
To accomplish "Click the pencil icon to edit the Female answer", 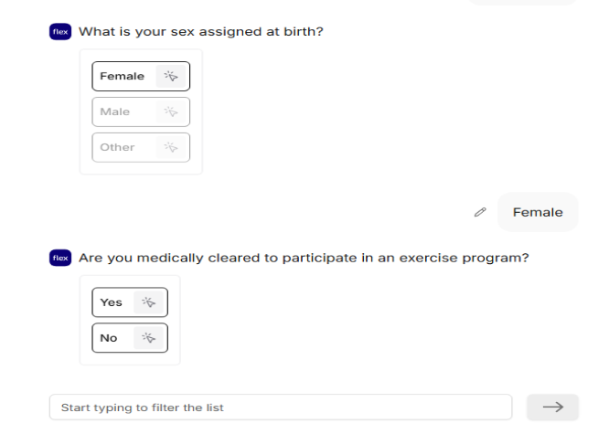I will click(480, 212).
